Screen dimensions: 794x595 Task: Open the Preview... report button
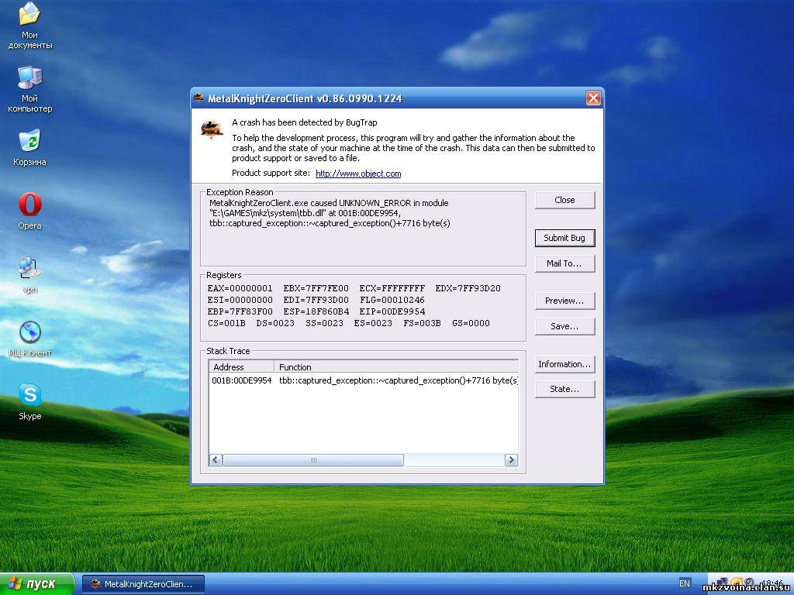click(x=564, y=301)
